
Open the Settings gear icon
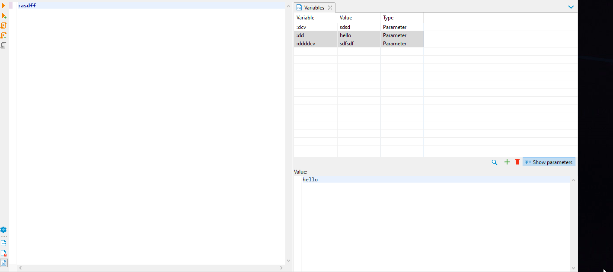tap(3, 230)
